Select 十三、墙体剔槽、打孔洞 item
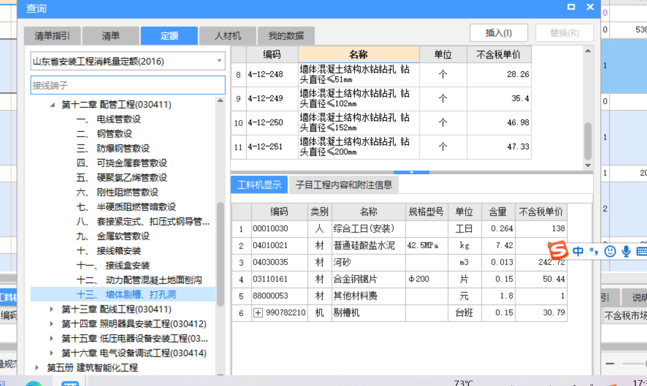This screenshot has height=386, width=647. 123,294
